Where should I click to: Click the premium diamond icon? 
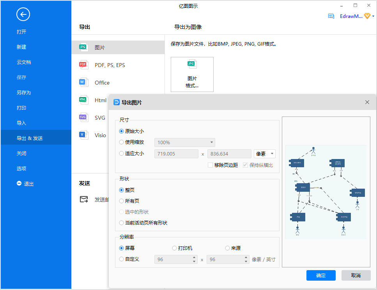(x=367, y=16)
